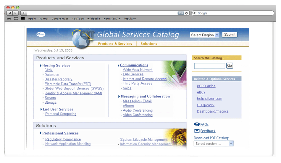Switch to the Solutions tab

(x=149, y=44)
